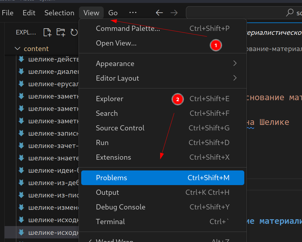Click the ellipsis menu overflow icon

[x=133, y=13]
